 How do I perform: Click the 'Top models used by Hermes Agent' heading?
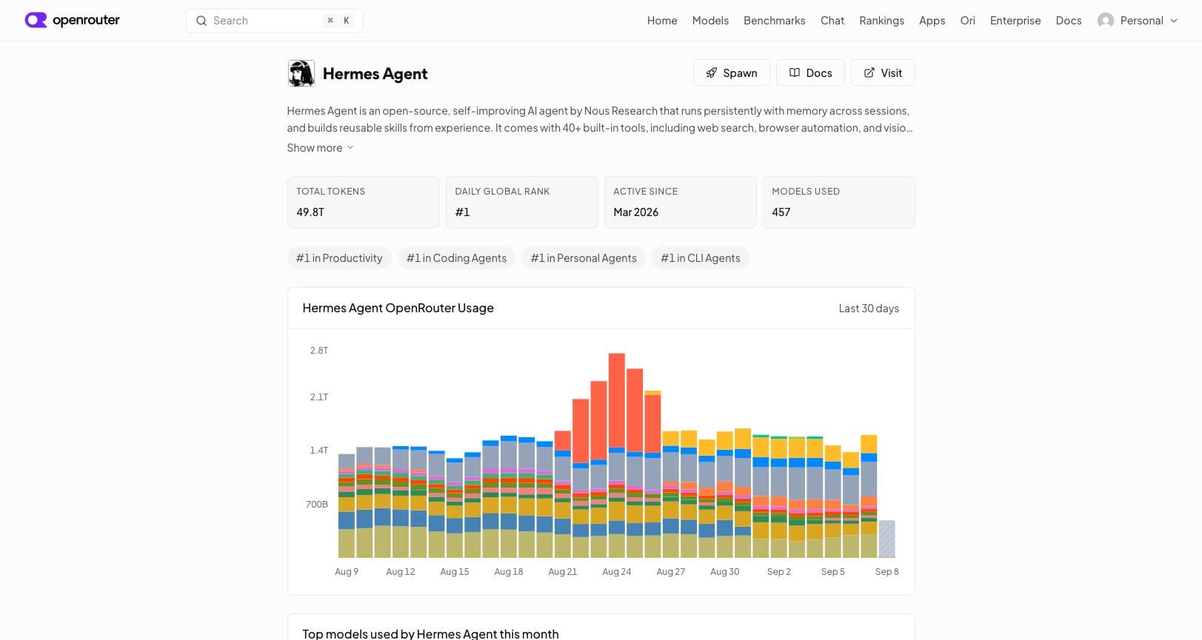(430, 634)
